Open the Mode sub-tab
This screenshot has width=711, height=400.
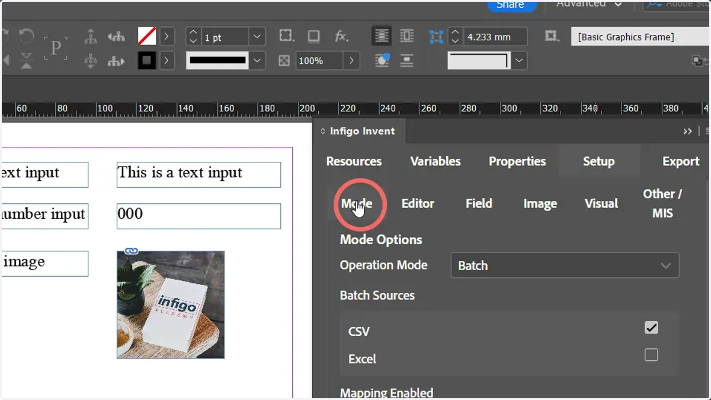tap(357, 203)
